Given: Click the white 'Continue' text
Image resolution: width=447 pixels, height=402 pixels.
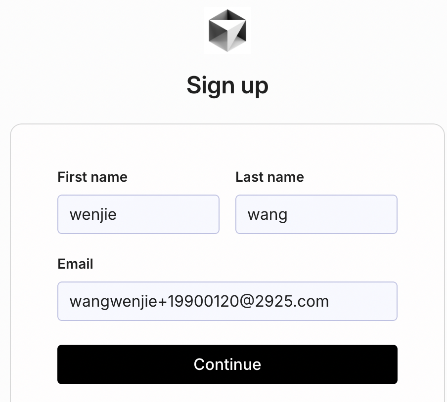Looking at the screenshot, I should tap(227, 364).
